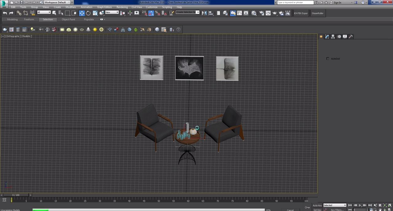Click the Undo arrow in main toolbar
Viewport: 393px width, 211px height.
click(x=5, y=13)
